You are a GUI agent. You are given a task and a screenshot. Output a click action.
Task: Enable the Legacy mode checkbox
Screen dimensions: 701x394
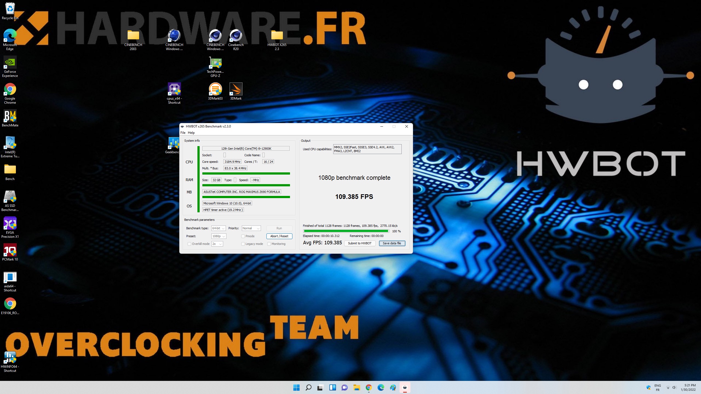pos(243,244)
